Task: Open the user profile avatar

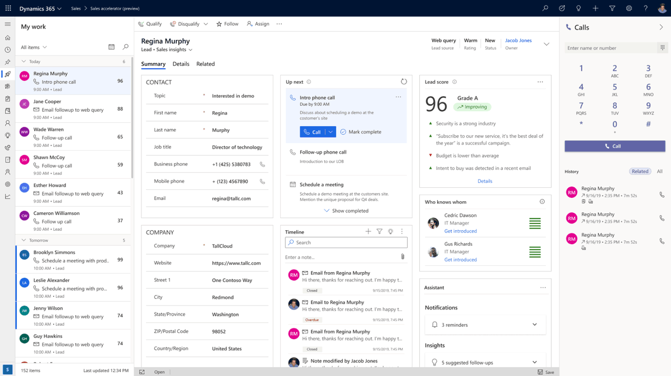Action: tap(662, 8)
